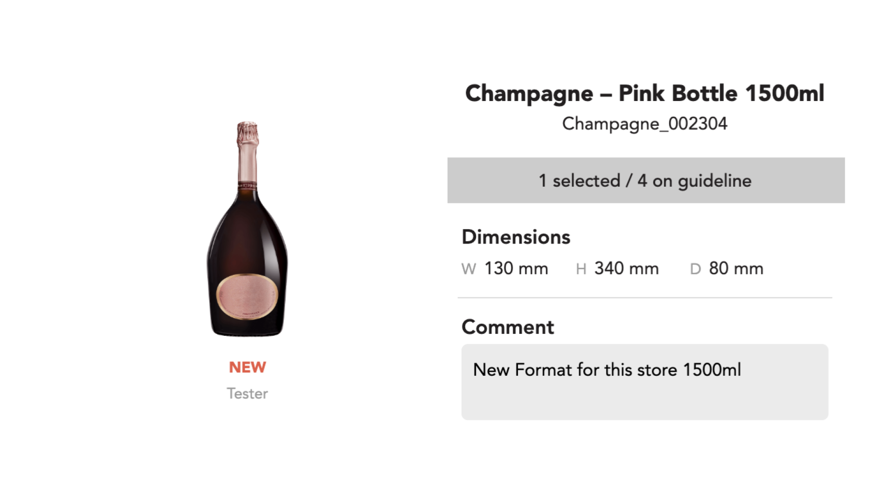This screenshot has width=895, height=503.
Task: Click the depth value 80 mm
Action: click(736, 269)
